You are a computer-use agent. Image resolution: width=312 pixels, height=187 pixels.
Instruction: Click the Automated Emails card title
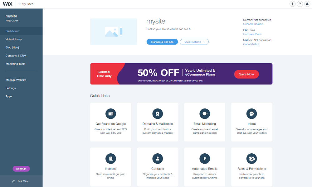pos(205,169)
